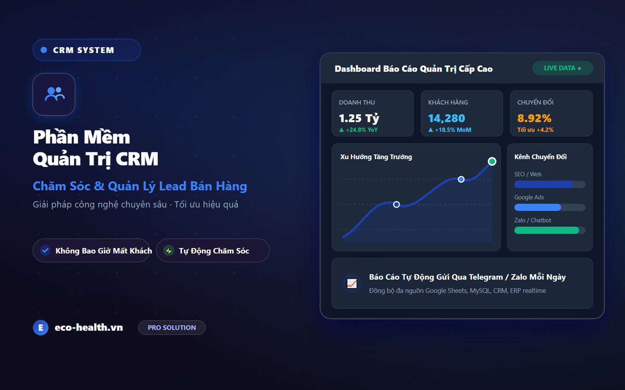The image size is (625, 390).
Task: Click the lightning bolt icon beside Tự Động Chăm Sóc
Action: click(168, 251)
